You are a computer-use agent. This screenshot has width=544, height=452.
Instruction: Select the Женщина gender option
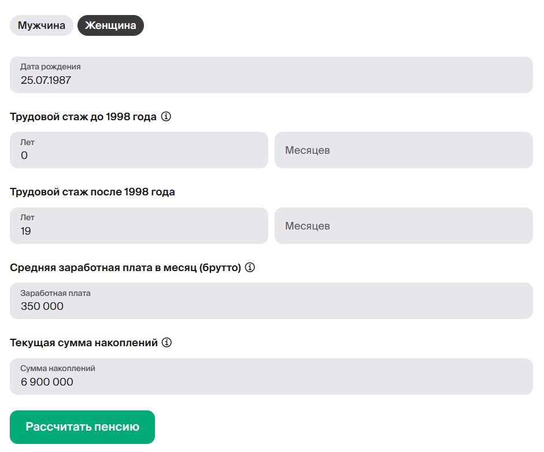[x=110, y=25]
